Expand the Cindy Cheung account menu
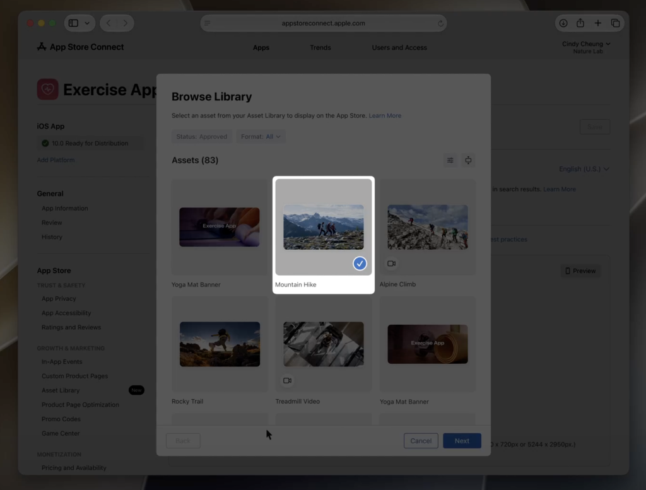This screenshot has width=646, height=490. (x=586, y=47)
